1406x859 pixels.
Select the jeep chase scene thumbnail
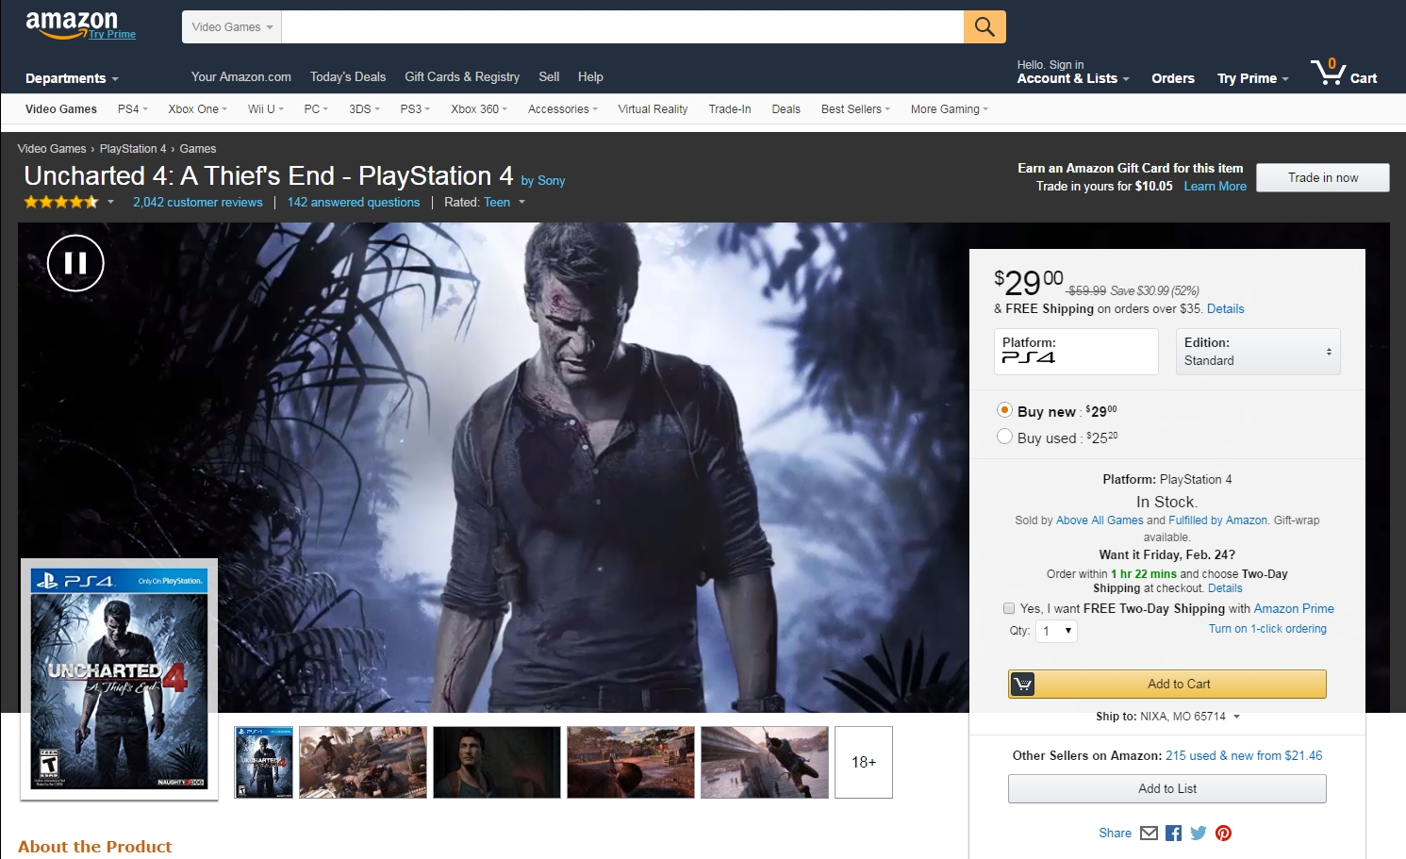coord(363,762)
